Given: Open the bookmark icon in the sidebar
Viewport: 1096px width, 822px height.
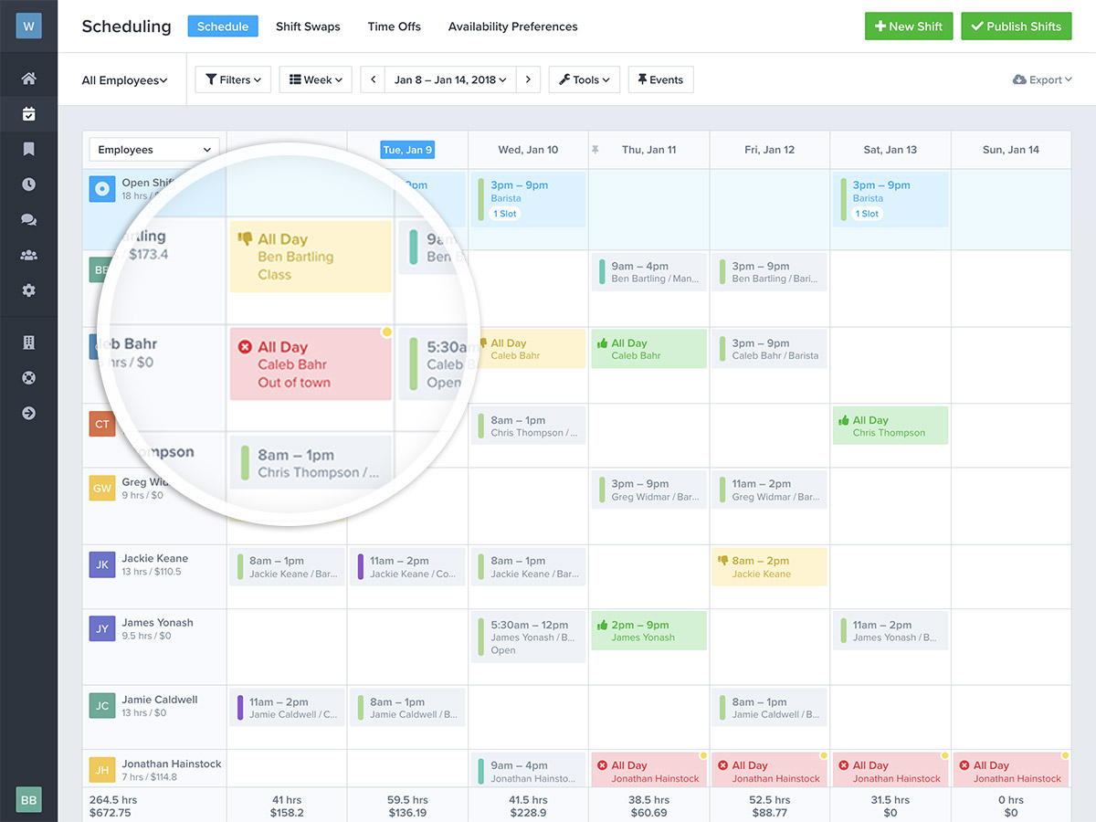Looking at the screenshot, I should click(x=28, y=149).
